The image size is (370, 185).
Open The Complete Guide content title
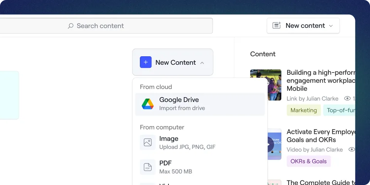pos(321,182)
